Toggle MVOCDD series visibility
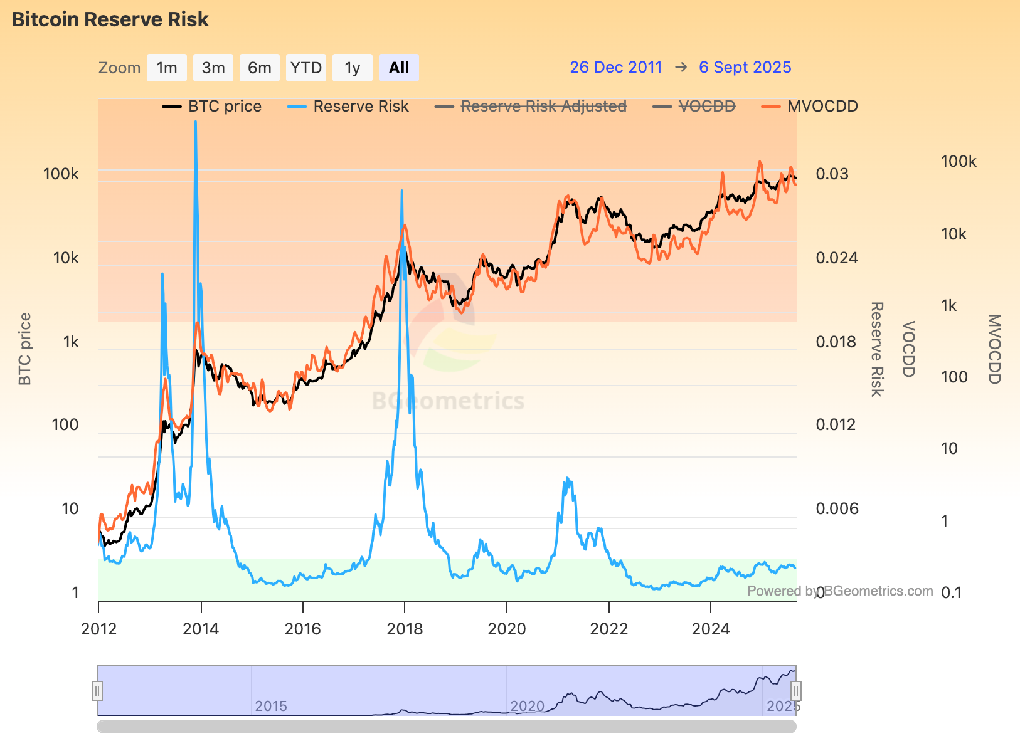Screen dimensions: 1020x741 coord(822,107)
